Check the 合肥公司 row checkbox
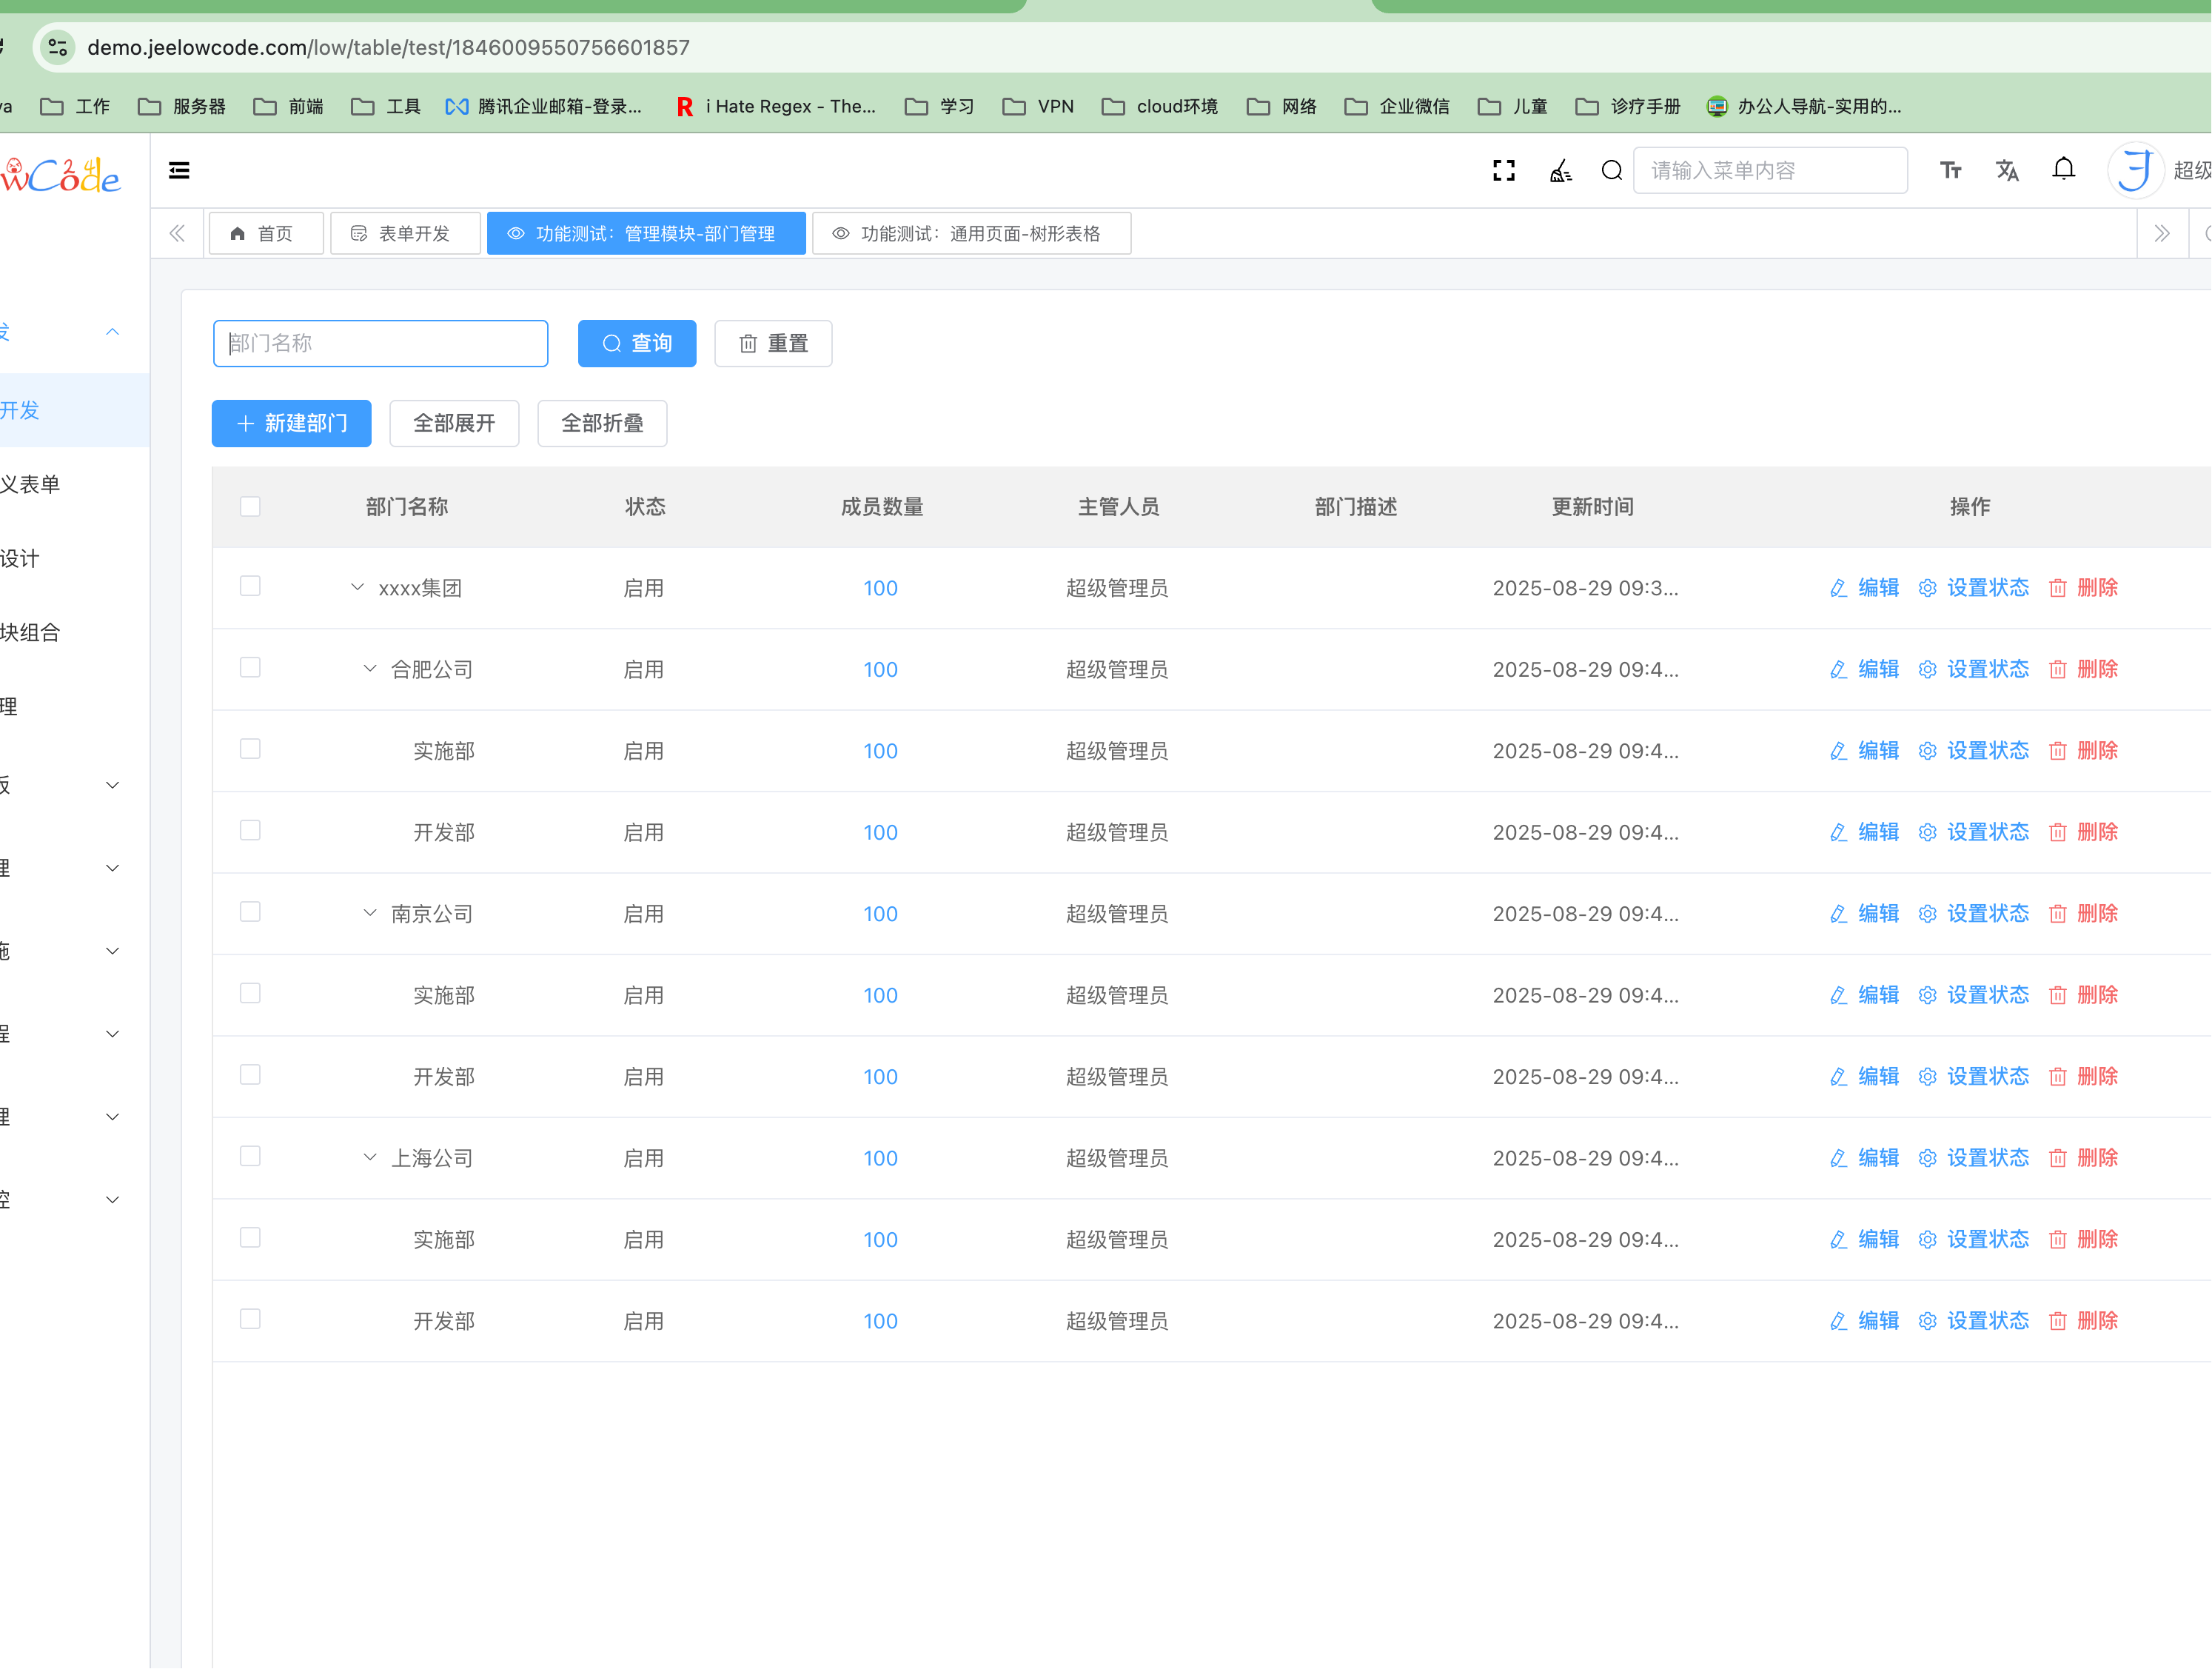Screen dimensions: 2212x1669 click(250, 667)
